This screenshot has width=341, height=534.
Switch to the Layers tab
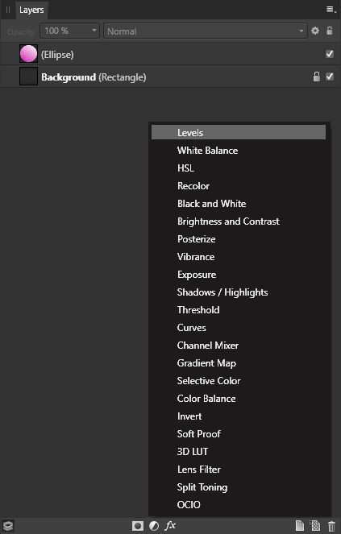click(31, 10)
